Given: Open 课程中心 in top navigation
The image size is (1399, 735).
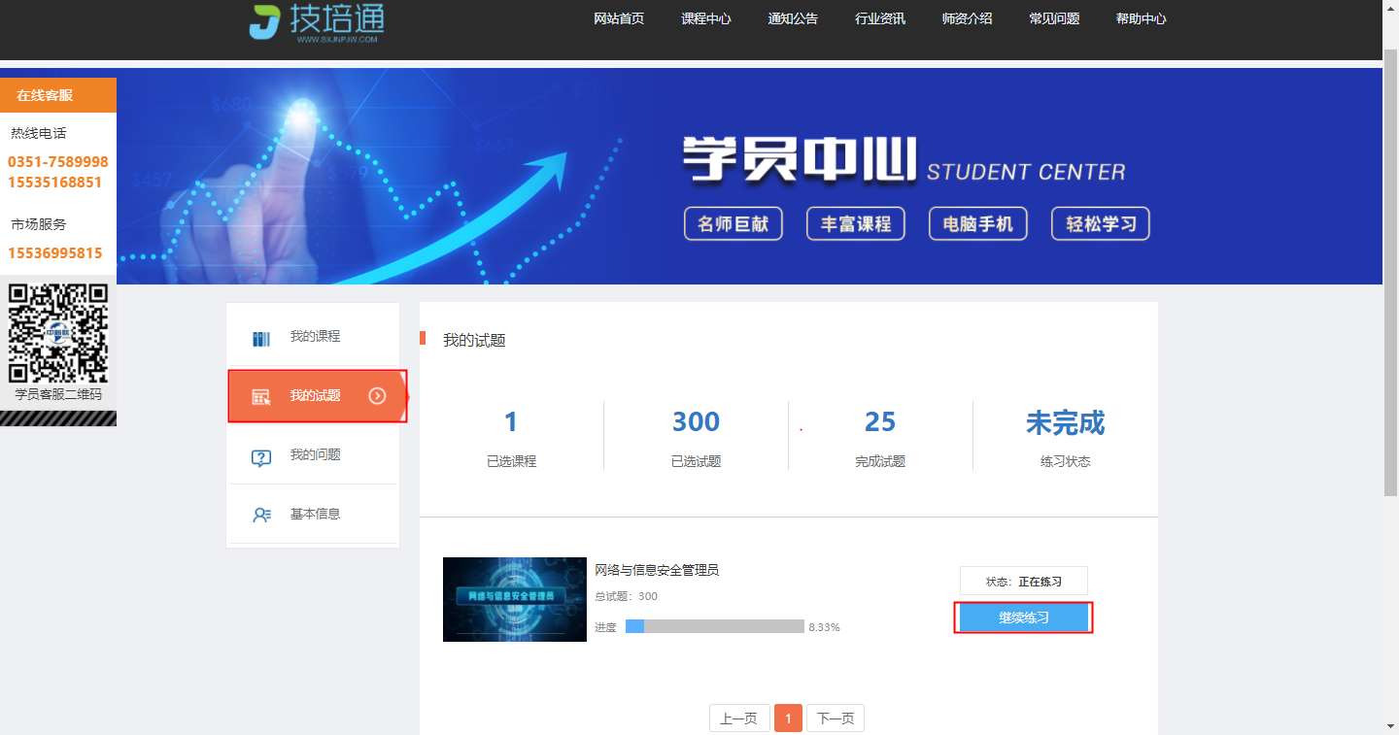Looking at the screenshot, I should (x=706, y=18).
